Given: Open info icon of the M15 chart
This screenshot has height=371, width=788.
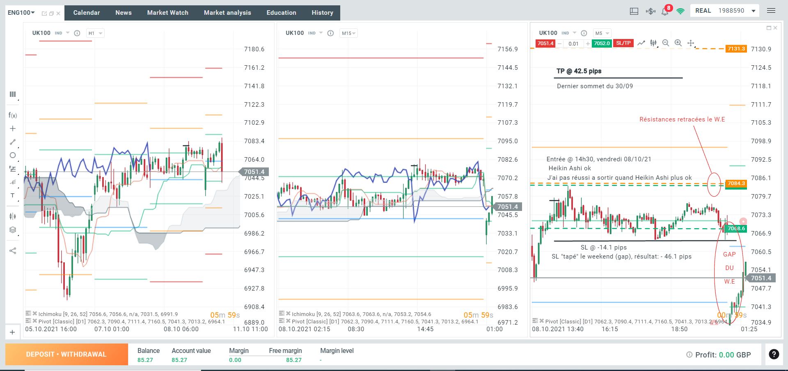Looking at the screenshot, I should coord(330,33).
